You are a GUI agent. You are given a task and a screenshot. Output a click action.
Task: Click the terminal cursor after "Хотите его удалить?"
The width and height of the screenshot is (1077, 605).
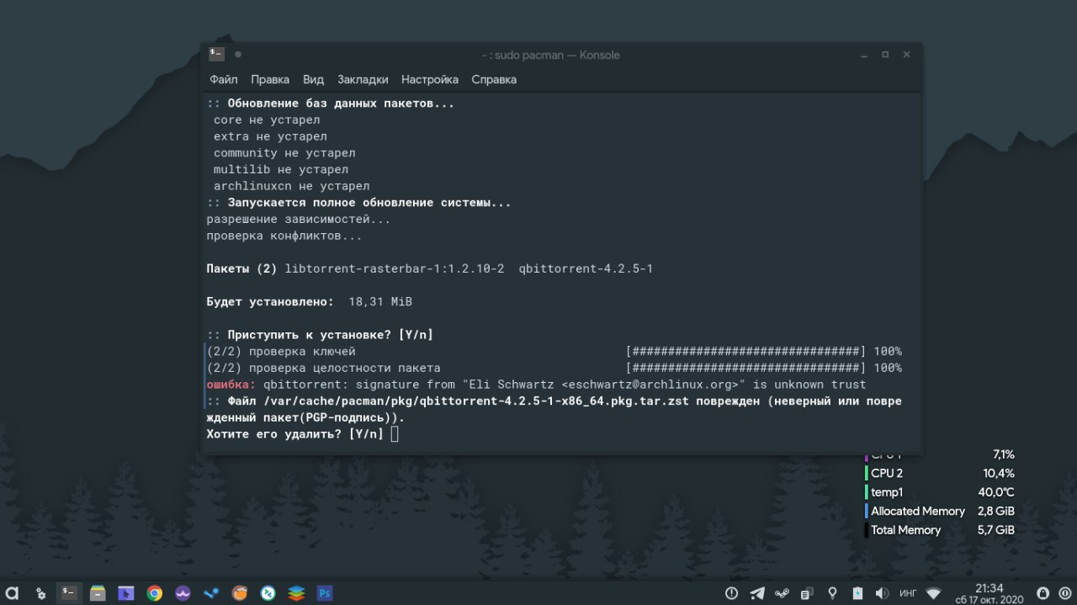pyautogui.click(x=395, y=434)
